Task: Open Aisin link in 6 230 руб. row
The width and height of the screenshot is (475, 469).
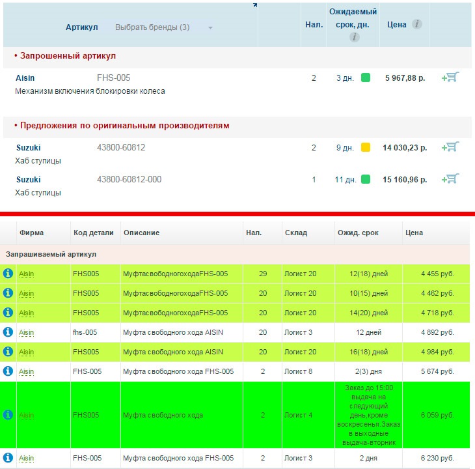Action: [27, 458]
